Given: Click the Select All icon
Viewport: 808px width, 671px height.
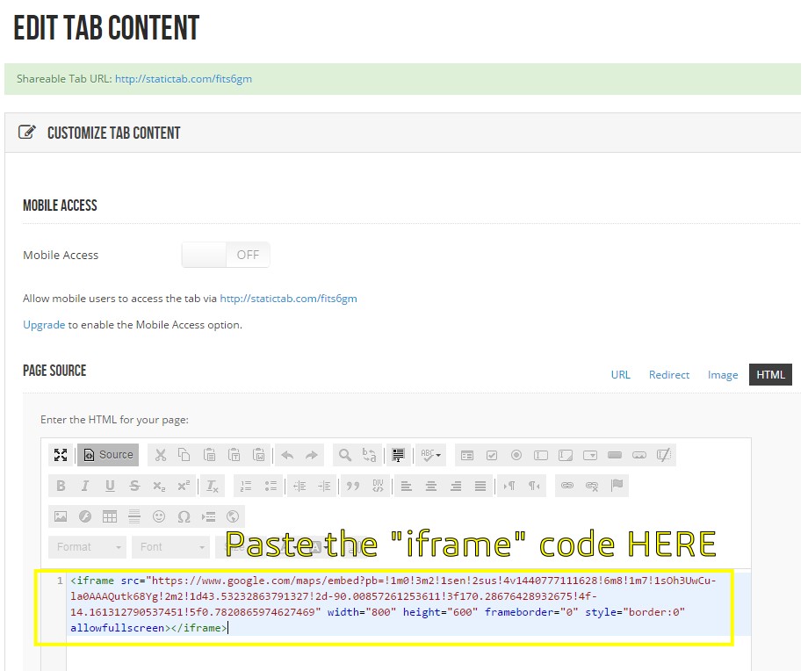Looking at the screenshot, I should (x=398, y=455).
